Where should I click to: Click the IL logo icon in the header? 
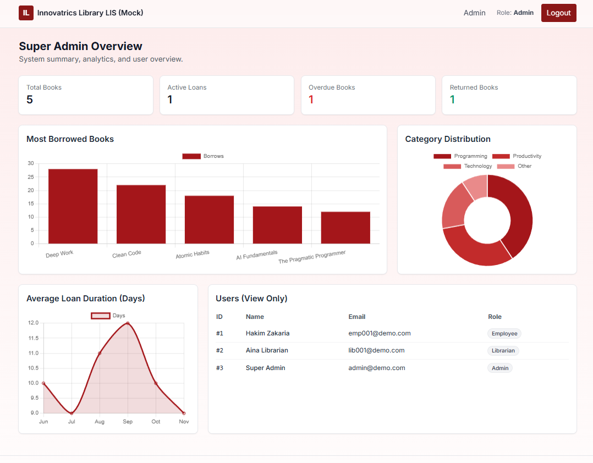click(x=26, y=12)
